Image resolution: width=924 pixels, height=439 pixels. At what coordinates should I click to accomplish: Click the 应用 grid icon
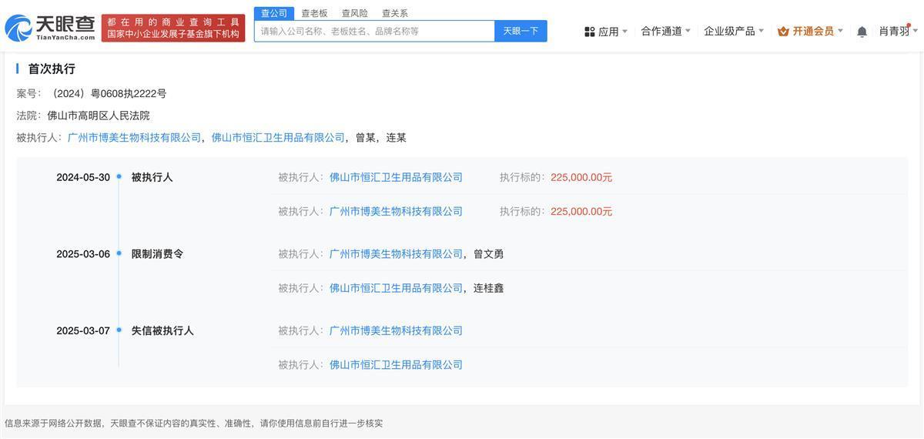590,32
